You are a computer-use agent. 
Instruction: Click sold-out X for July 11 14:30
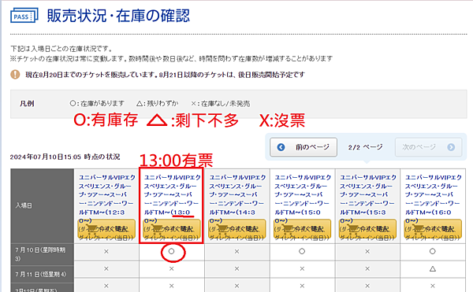(236, 269)
